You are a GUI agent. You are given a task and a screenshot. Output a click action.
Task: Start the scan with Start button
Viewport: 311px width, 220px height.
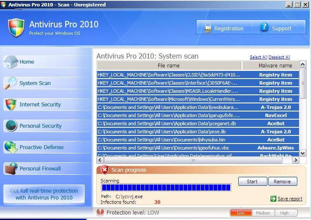pyautogui.click(x=252, y=182)
